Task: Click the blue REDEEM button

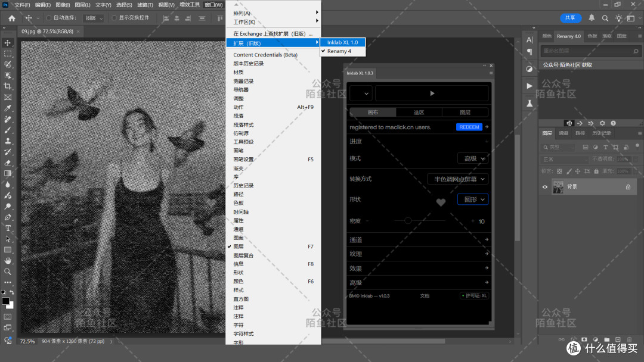Action: 469,127
